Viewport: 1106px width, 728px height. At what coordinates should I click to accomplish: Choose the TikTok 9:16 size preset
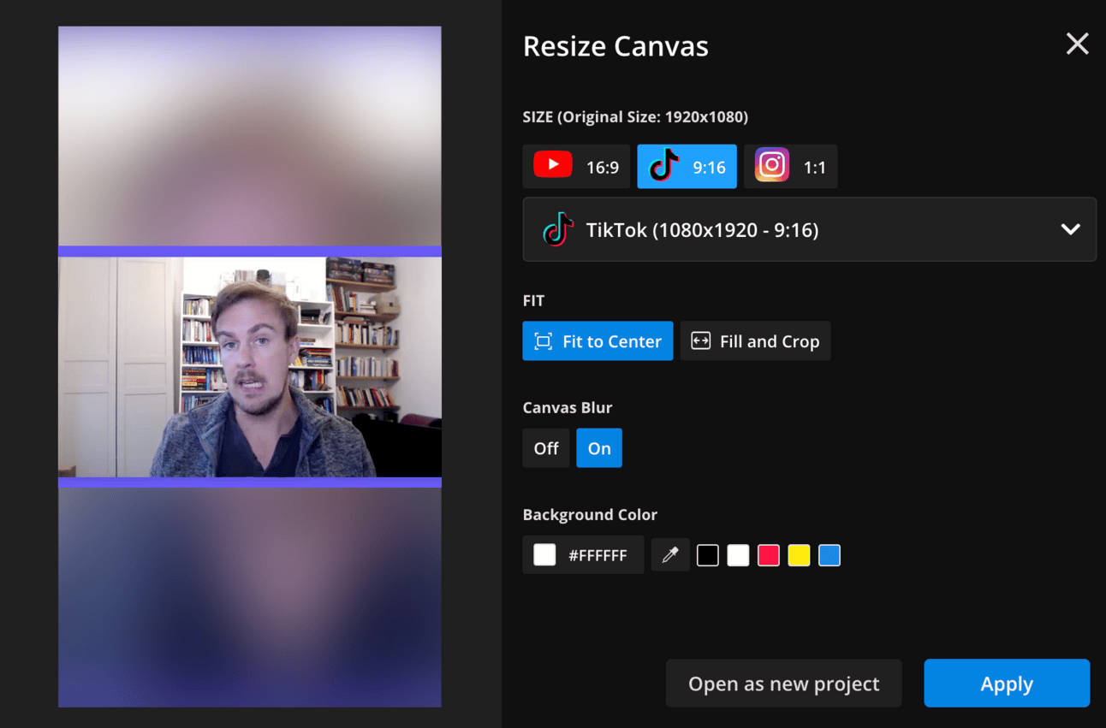[x=687, y=167]
